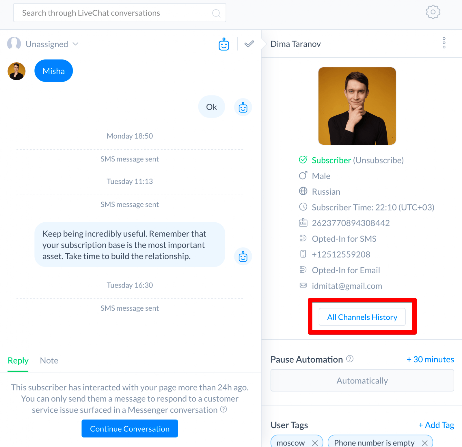Mark conversation done with the checkmark icon

click(249, 44)
